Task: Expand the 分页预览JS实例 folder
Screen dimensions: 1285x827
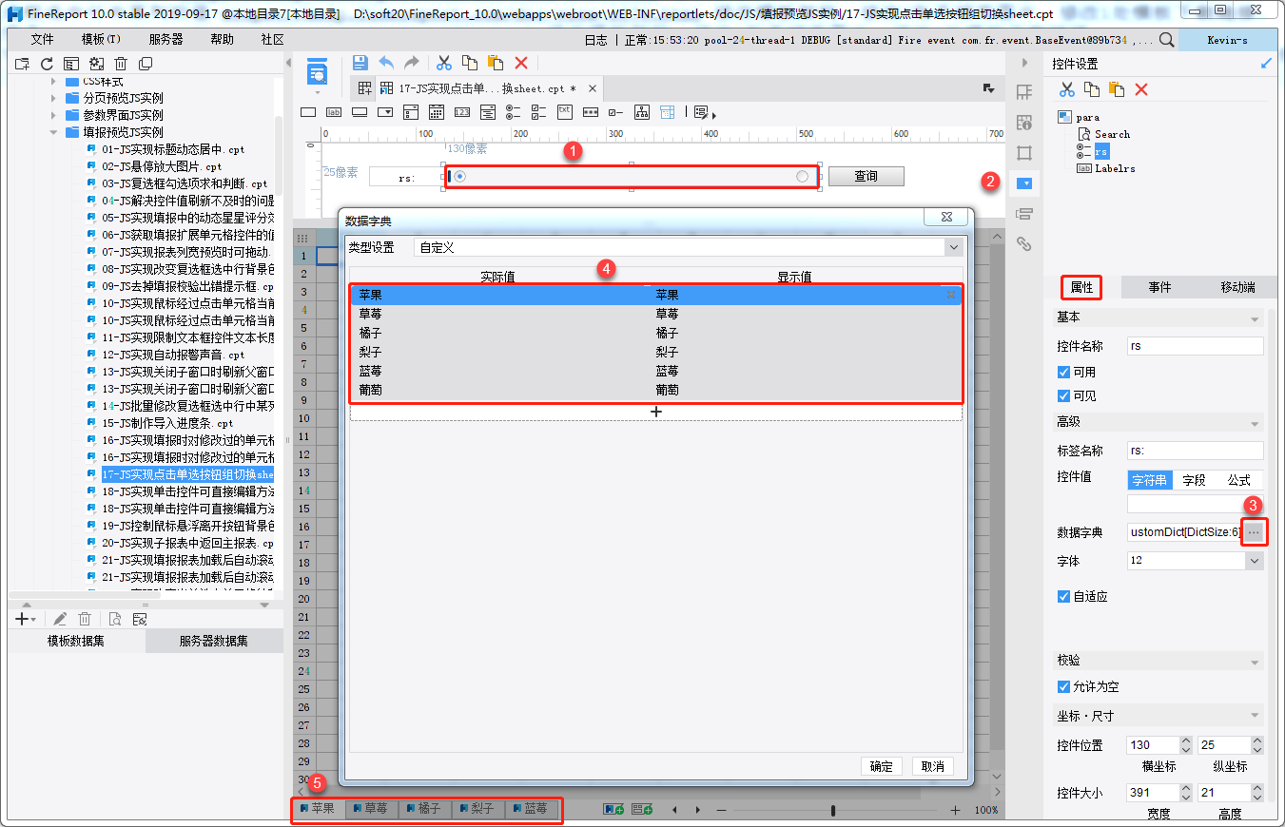Action: 54,98
